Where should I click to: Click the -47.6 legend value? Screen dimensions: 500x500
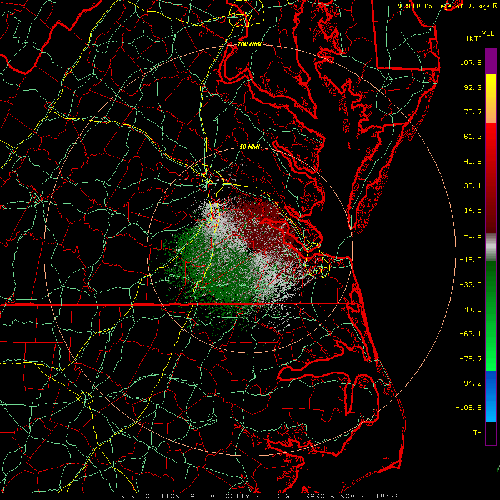pyautogui.click(x=471, y=309)
